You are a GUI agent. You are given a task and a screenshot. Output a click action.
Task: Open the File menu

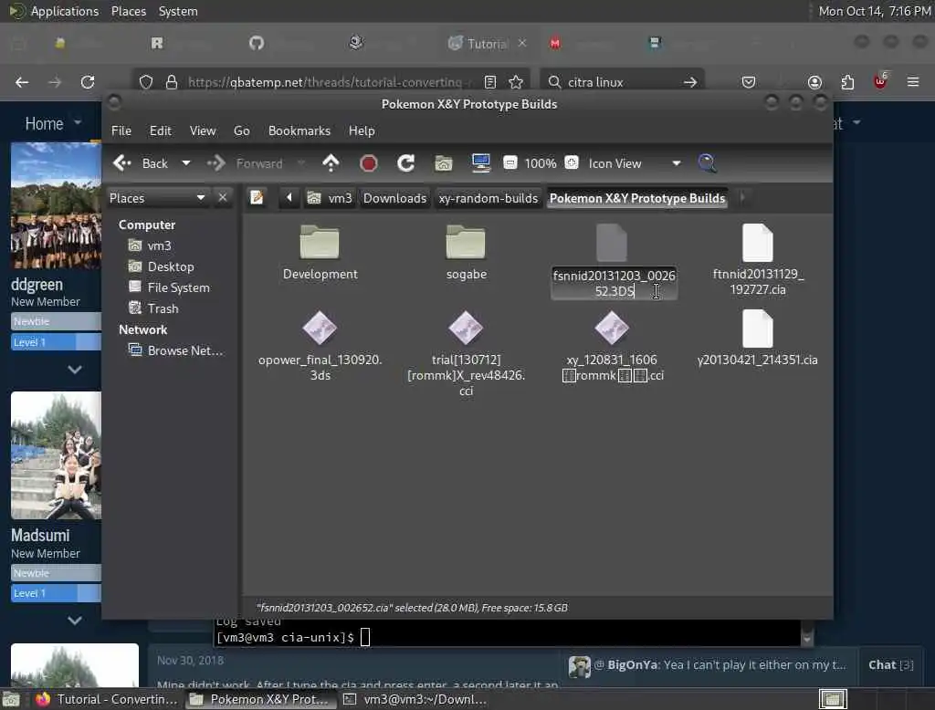pyautogui.click(x=121, y=131)
